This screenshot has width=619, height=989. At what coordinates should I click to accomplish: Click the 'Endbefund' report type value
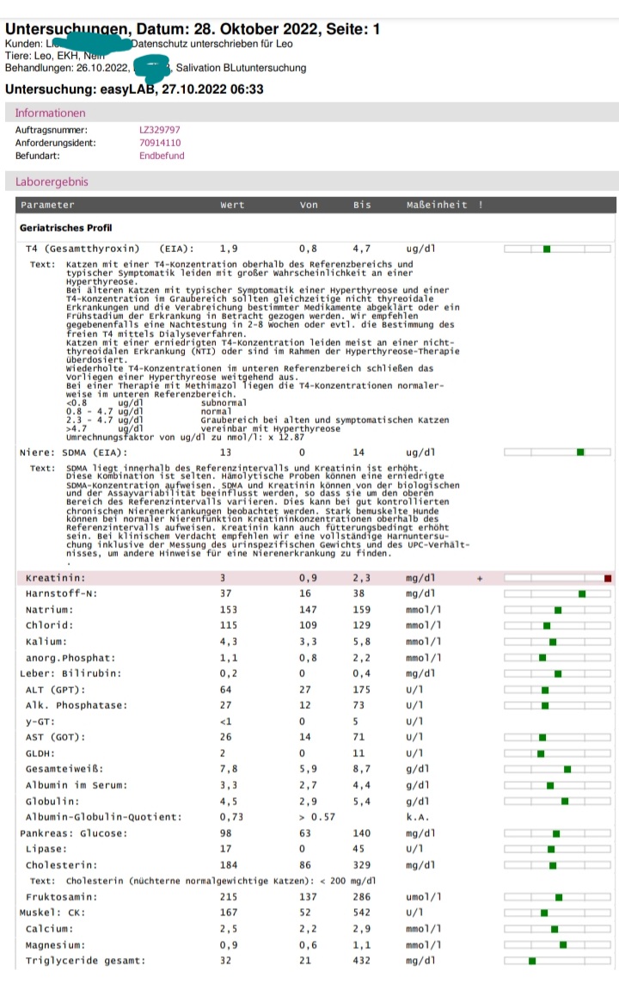(x=162, y=156)
